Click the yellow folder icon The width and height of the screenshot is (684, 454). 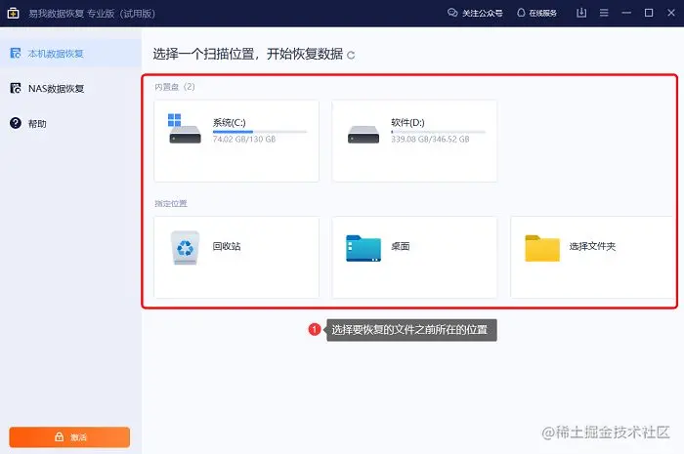tap(542, 248)
